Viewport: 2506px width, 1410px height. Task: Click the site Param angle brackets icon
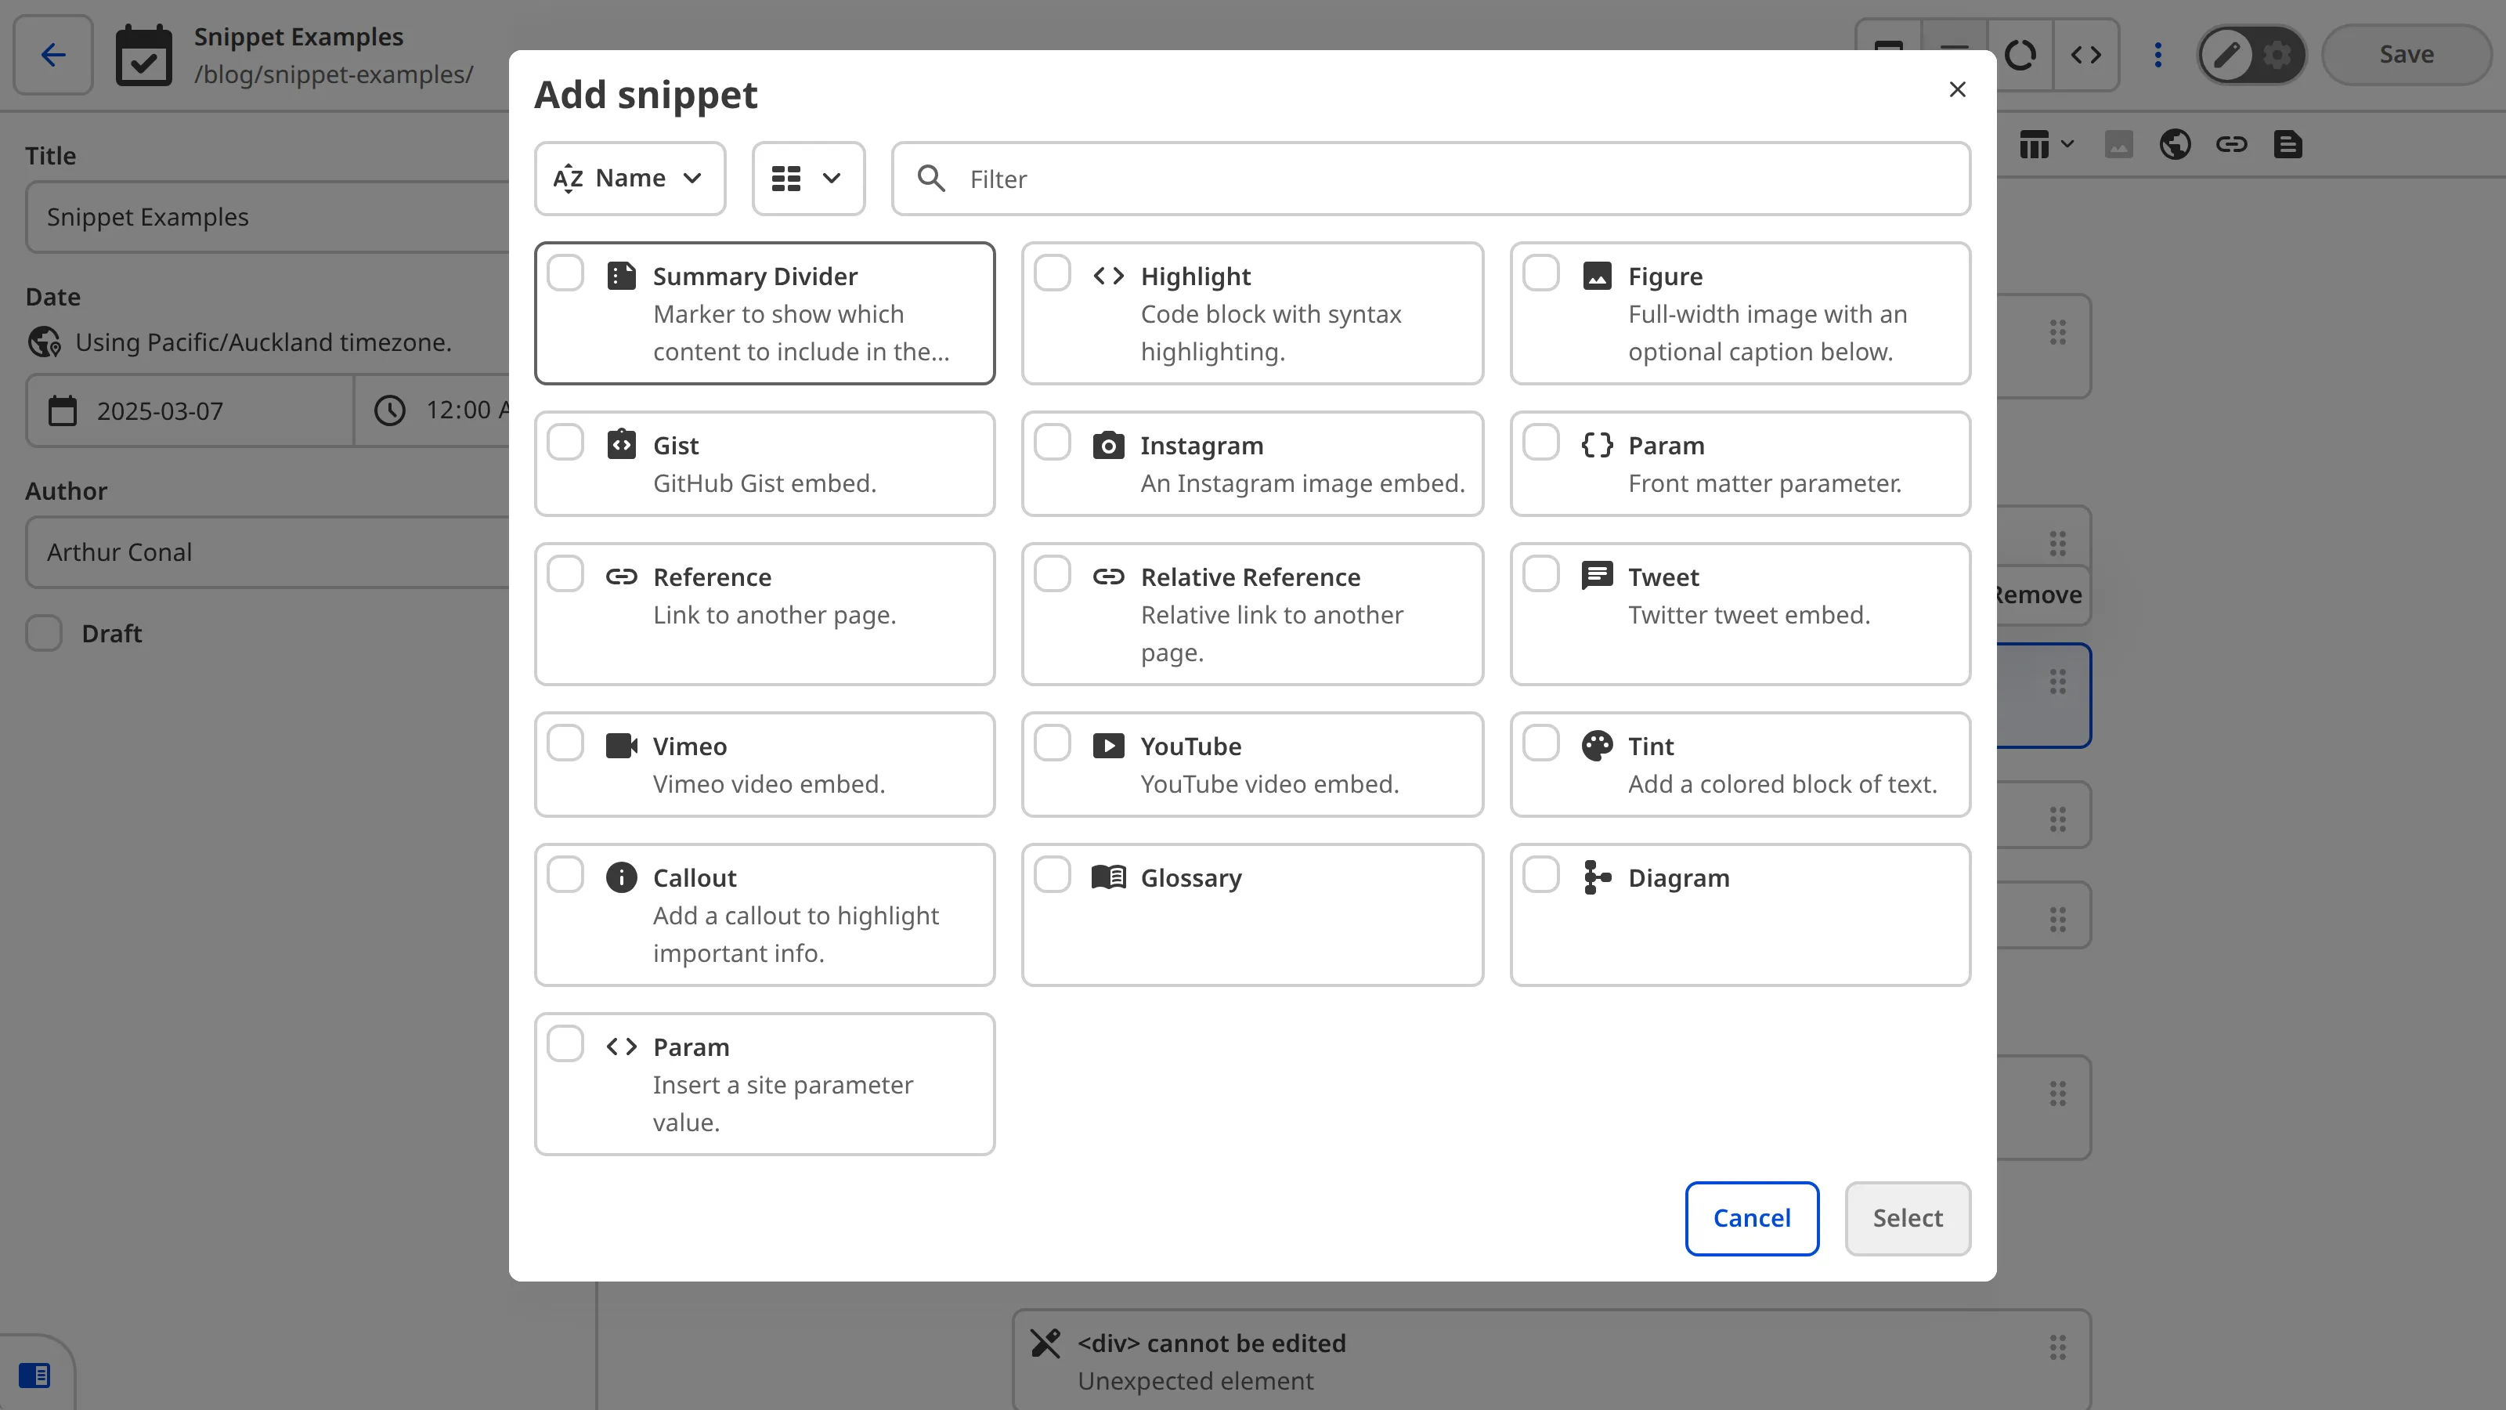click(x=621, y=1046)
